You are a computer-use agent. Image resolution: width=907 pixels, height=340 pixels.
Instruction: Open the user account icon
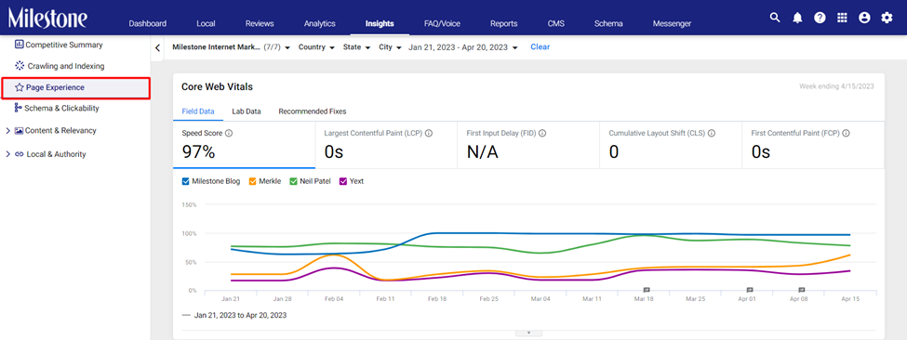point(865,18)
